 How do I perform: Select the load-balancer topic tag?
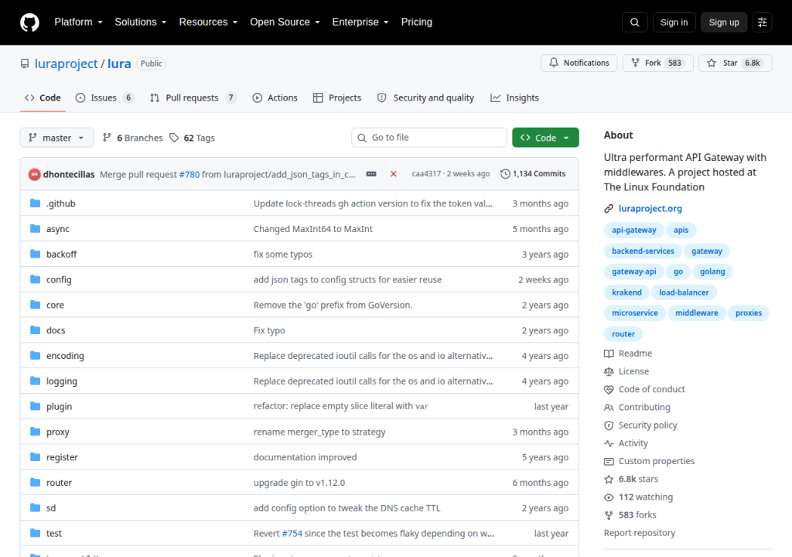click(684, 292)
